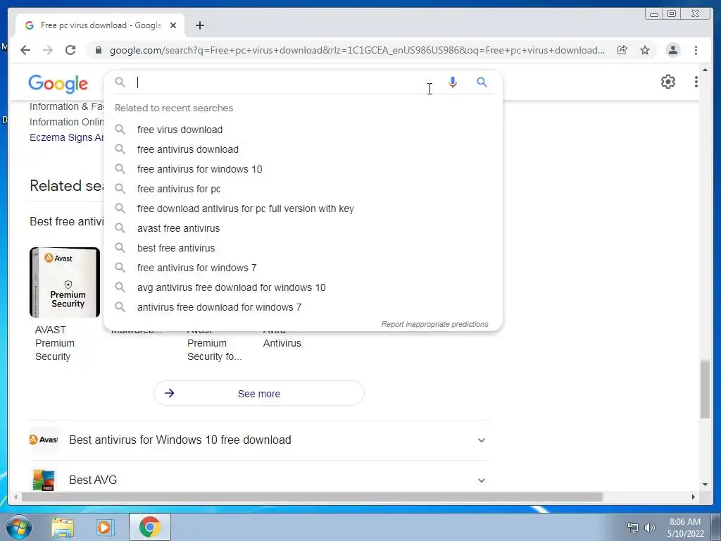721x541 pixels.
Task: Click the vertical scrollbar thumb
Action: coord(705,390)
